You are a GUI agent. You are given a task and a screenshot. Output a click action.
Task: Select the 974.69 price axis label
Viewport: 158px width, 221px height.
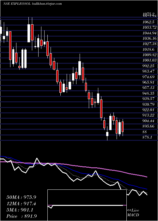pos(149,77)
